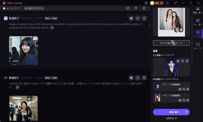Image resolution: width=203 pixels, height=122 pixels.
Task: Go to the ホームページ home button
Action: [11, 8]
